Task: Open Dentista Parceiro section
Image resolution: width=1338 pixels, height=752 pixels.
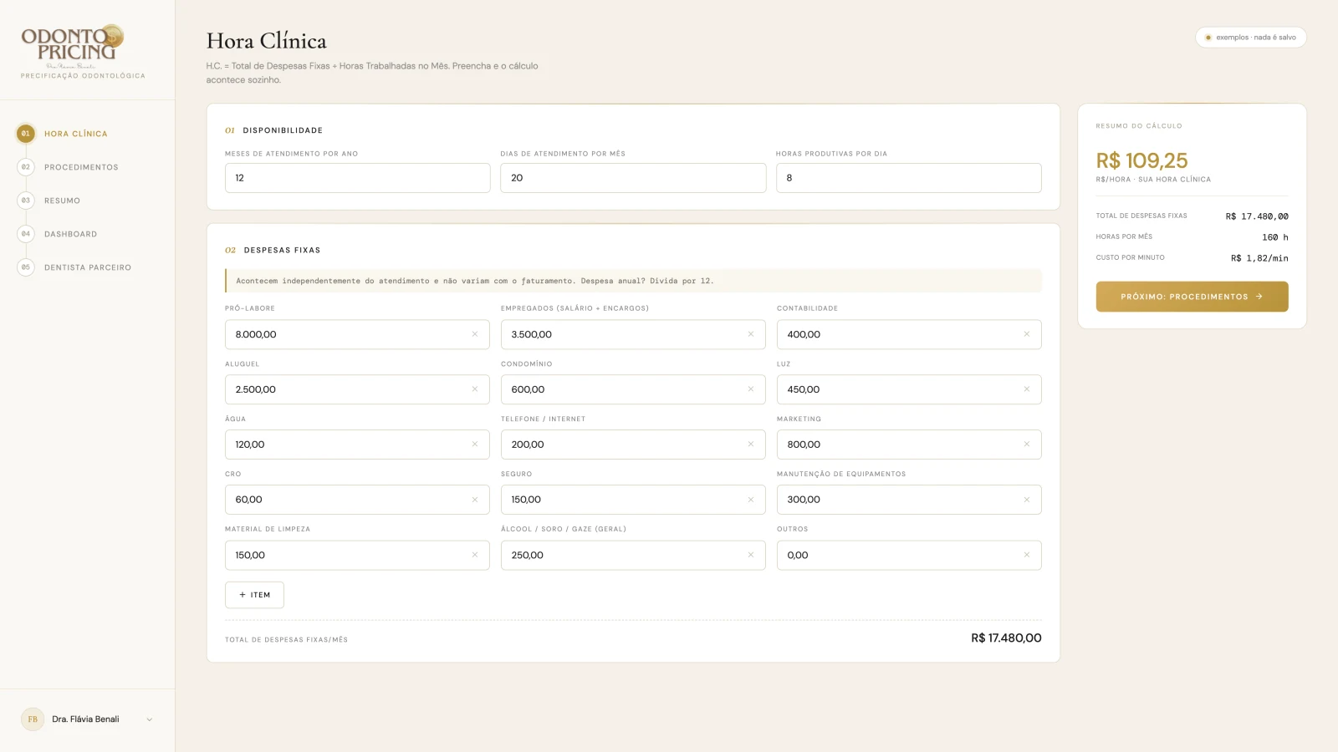Action: pyautogui.click(x=88, y=267)
